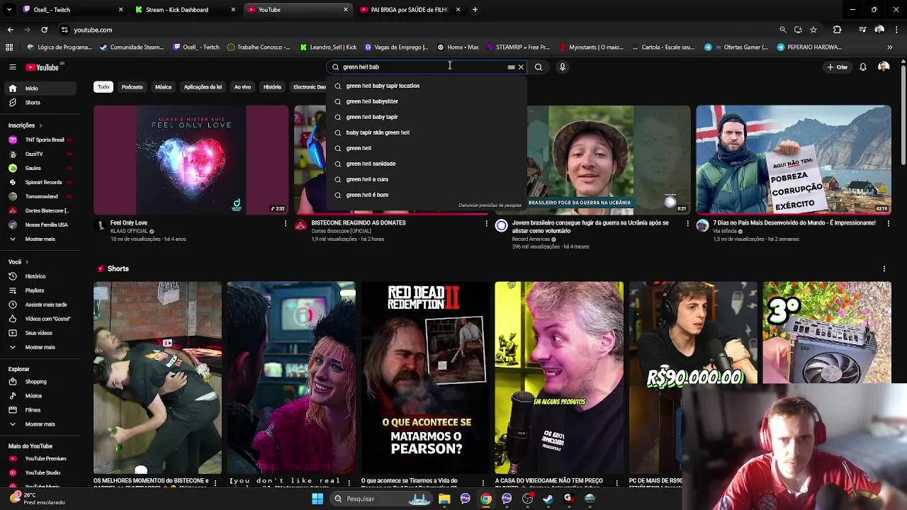This screenshot has width=907, height=510.
Task: Open Shorts in the sidebar
Action: (41, 103)
